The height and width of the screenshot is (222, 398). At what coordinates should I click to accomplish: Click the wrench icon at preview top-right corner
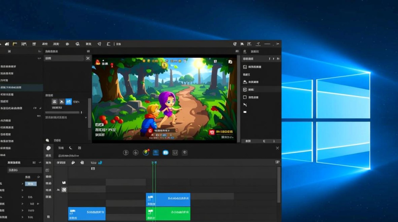pos(230,62)
